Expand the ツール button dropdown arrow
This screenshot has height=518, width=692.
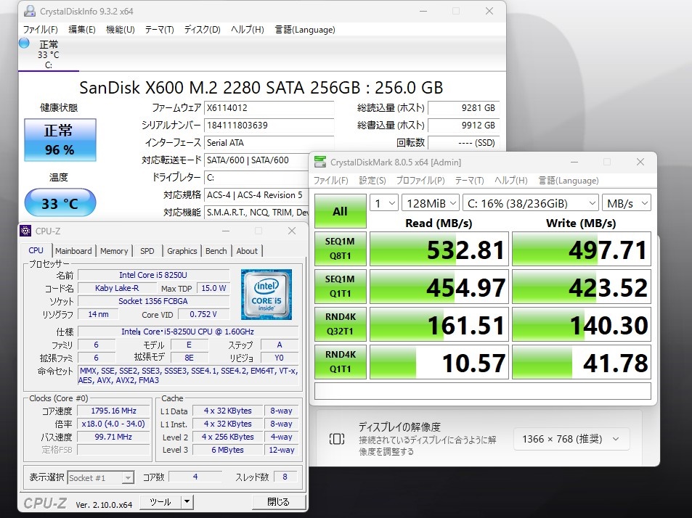(187, 502)
